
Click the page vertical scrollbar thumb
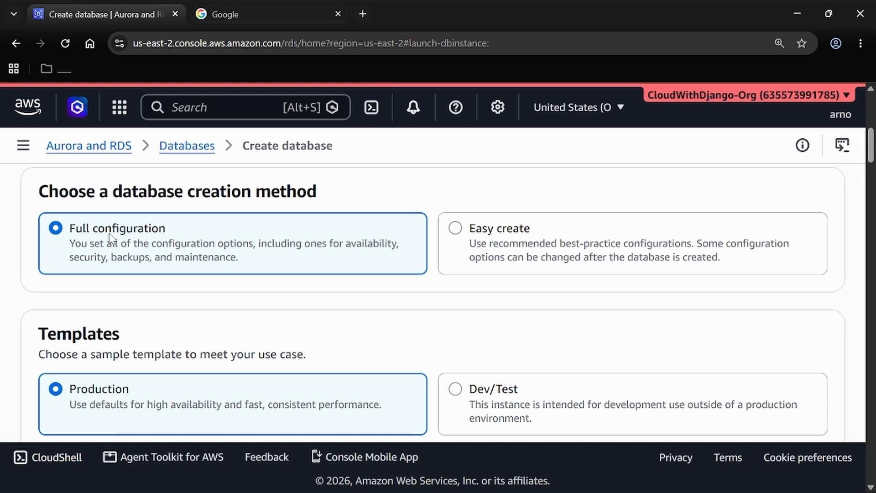click(x=871, y=145)
